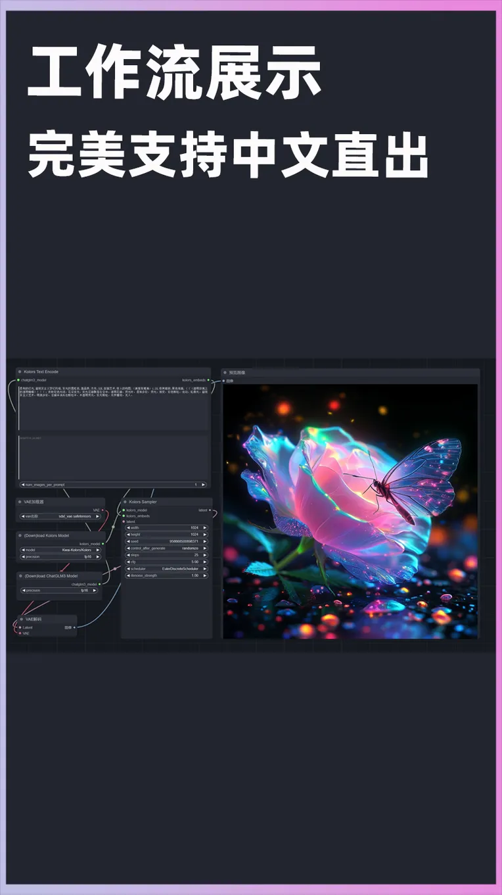This screenshot has width=502, height=895.
Task: Click kolors_embeds output port on Kolors Text Encode
Action: pyautogui.click(x=208, y=380)
